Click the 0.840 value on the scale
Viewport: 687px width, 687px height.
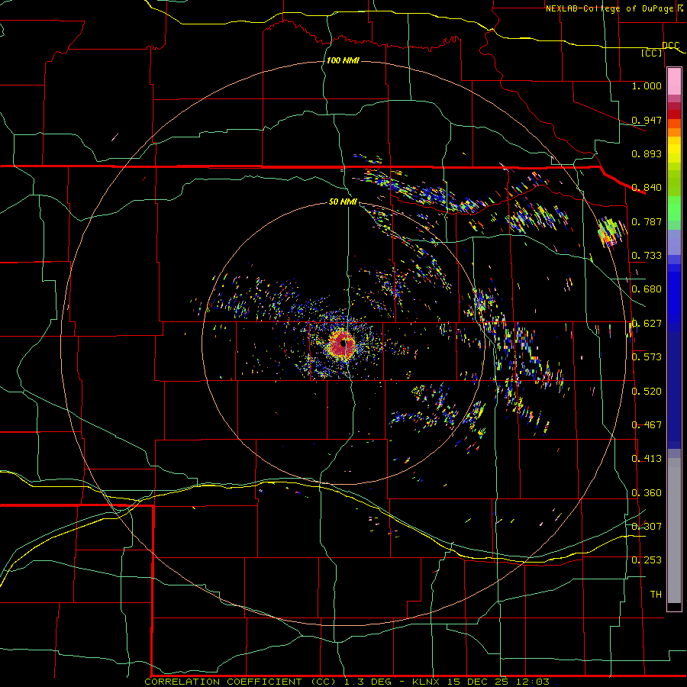pyautogui.click(x=647, y=188)
